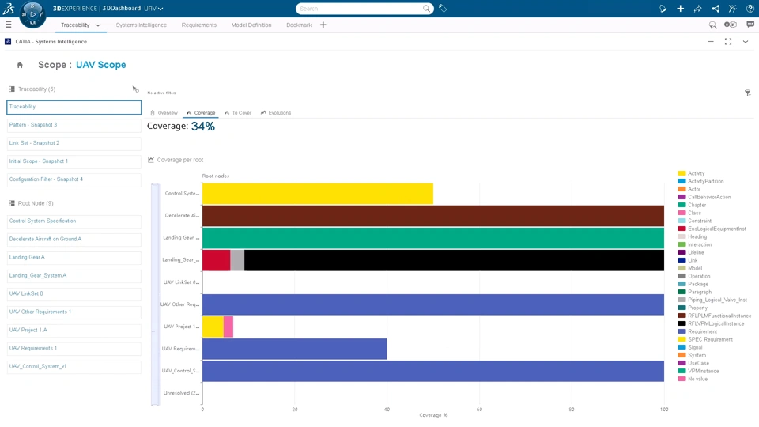Click the UAV Requirements blue coverage bar
Screen dimensions: 759x427
295,349
